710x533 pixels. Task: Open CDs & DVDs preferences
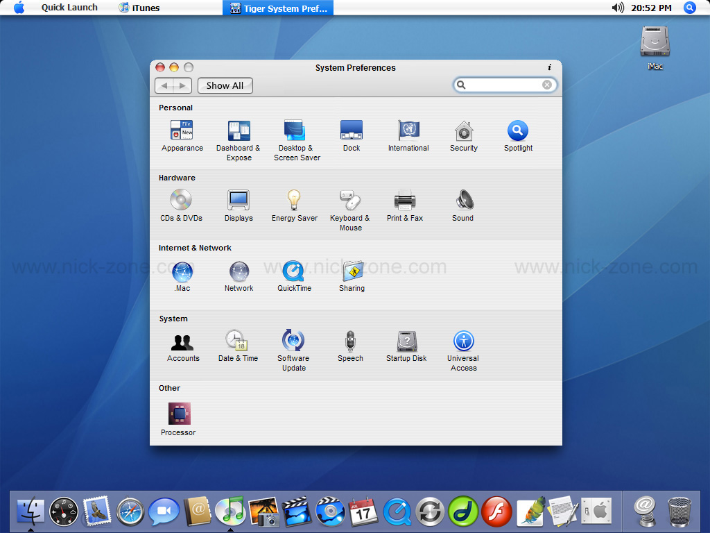[181, 205]
